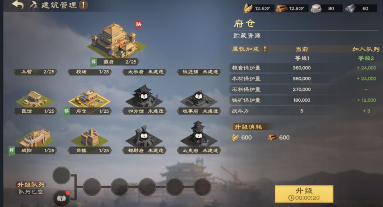Select the 角楼 tower building
Image resolution: width=383 pixels, height=207 pixels.
click(89, 137)
